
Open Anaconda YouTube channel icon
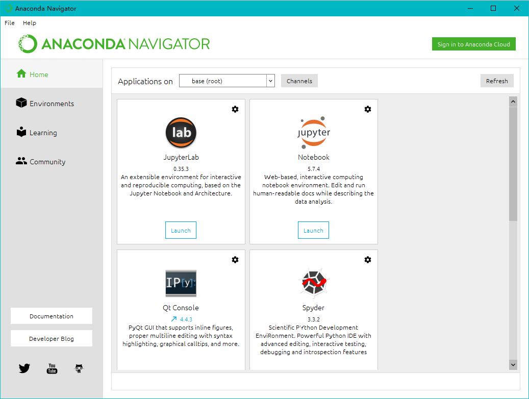pos(52,368)
